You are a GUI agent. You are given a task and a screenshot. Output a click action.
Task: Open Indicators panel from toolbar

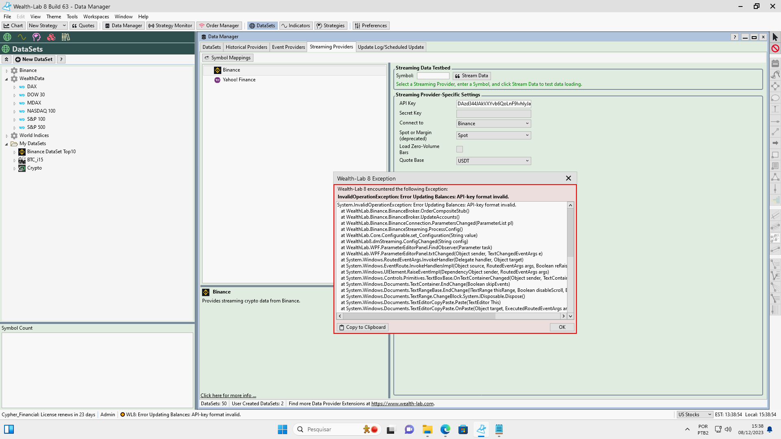coord(296,26)
